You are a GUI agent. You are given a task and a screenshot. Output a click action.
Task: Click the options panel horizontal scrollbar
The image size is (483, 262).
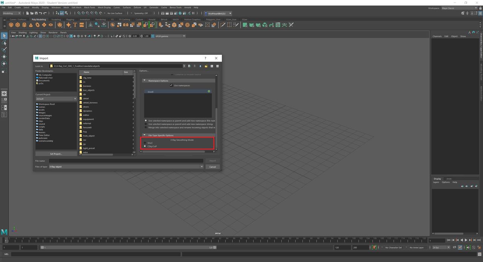point(173,152)
